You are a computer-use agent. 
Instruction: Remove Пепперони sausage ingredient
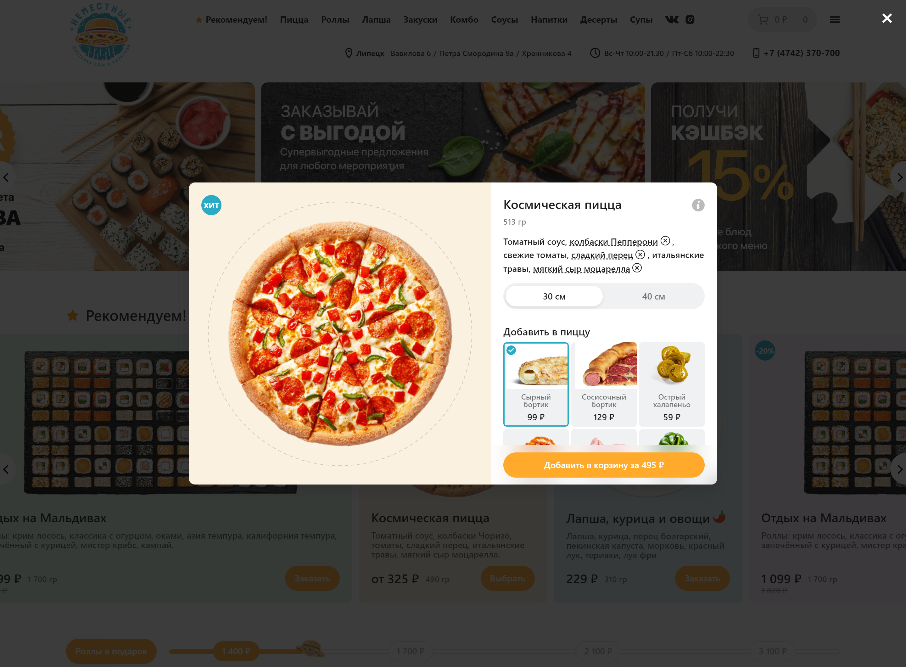pyautogui.click(x=665, y=241)
